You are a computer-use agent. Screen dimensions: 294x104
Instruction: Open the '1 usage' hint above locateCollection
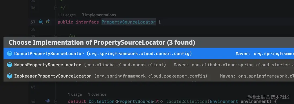pos(75,94)
